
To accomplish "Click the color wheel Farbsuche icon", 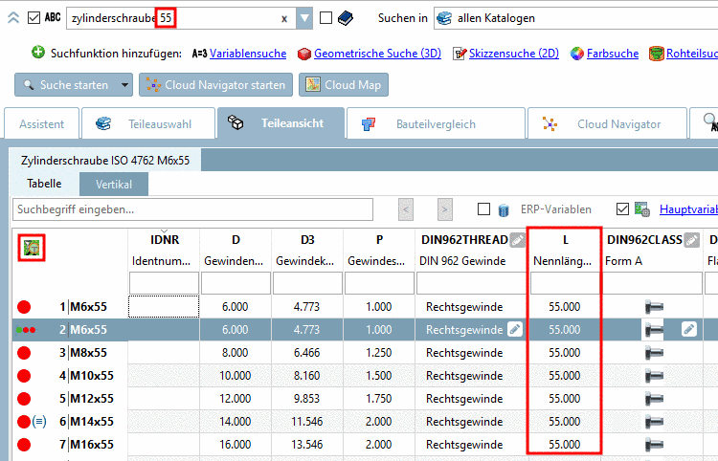I will click(x=577, y=54).
